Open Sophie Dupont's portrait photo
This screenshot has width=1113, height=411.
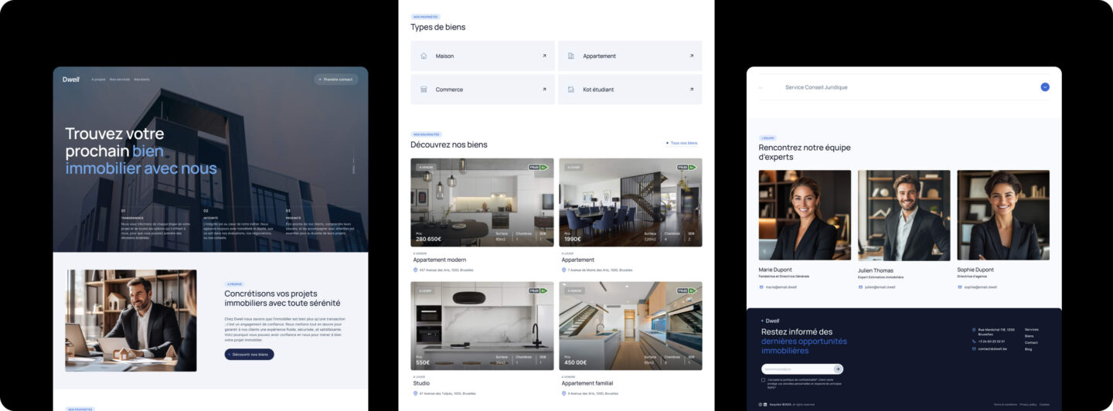pos(1003,215)
